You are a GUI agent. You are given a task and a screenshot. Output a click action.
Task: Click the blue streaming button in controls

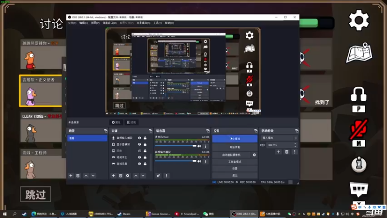coord(235,139)
